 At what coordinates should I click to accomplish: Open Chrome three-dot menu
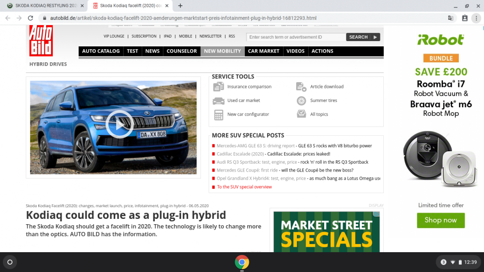[476, 18]
